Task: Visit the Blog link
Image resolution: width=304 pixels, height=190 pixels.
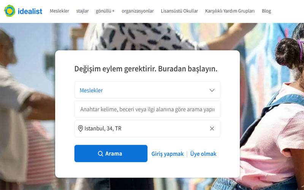Action: [266, 11]
